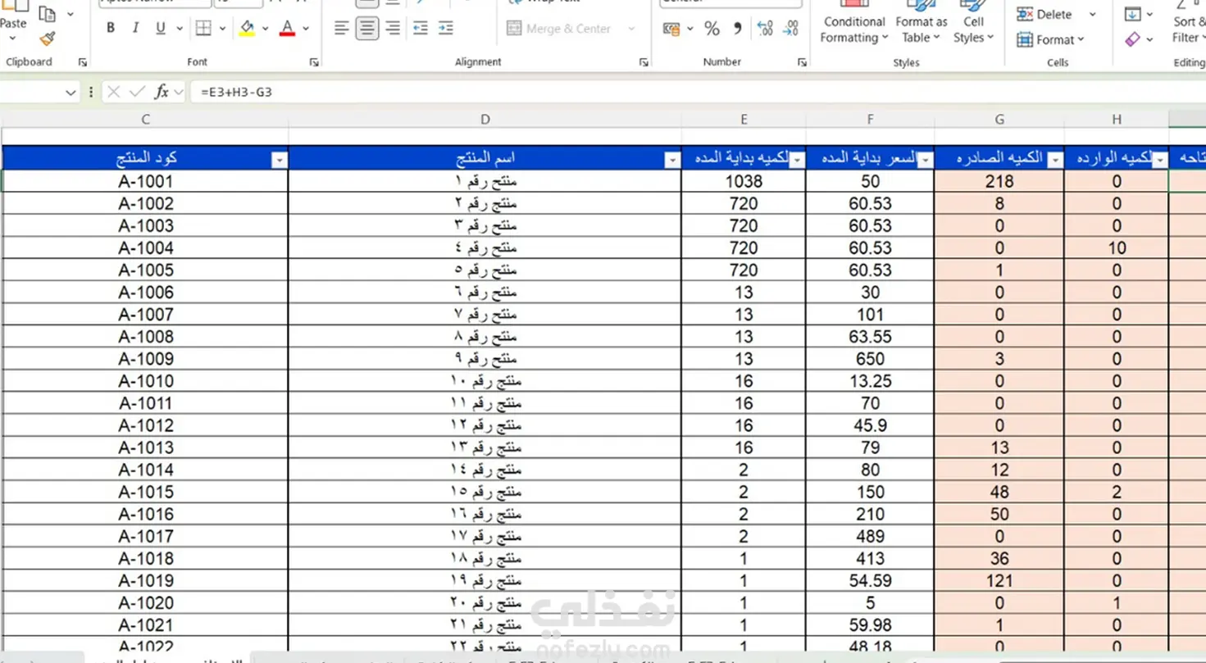Select cell showing 121
The width and height of the screenshot is (1206, 663).
(999, 580)
